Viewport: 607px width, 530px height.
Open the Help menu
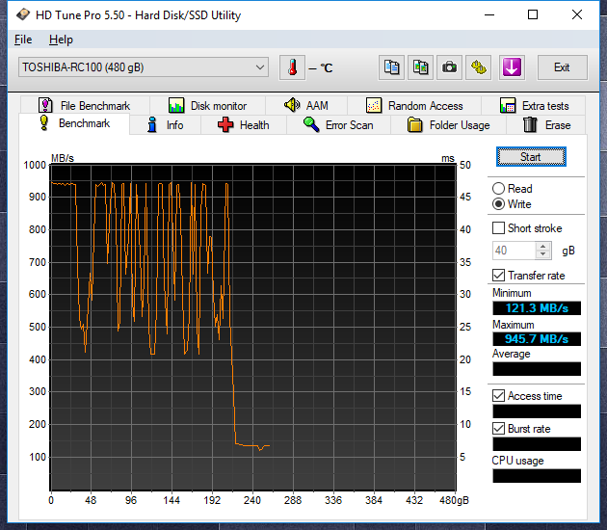click(x=61, y=40)
